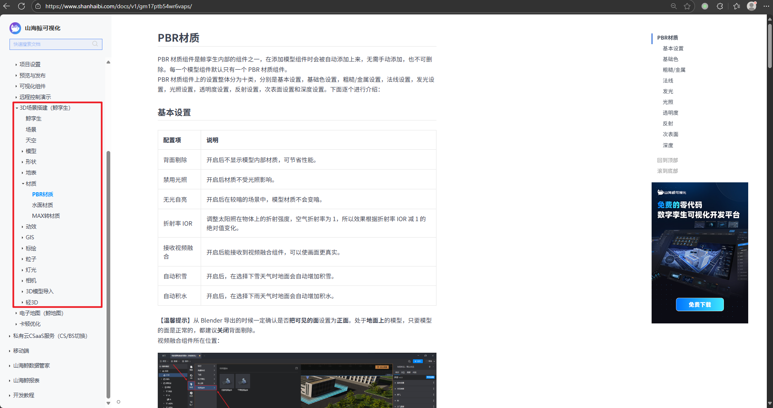Click the 免费下载 button on the banner
This screenshot has width=773, height=408.
pos(700,304)
